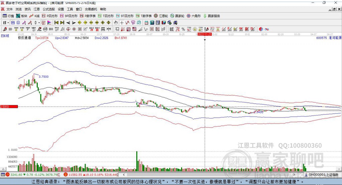Click the 沪 Shanghai index status icon
The image size is (342, 185).
coord(7,175)
